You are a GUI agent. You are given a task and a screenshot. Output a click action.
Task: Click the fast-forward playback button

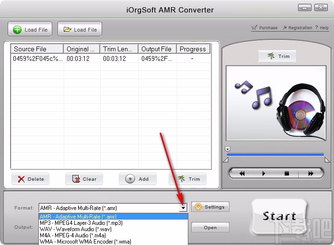coord(311,174)
